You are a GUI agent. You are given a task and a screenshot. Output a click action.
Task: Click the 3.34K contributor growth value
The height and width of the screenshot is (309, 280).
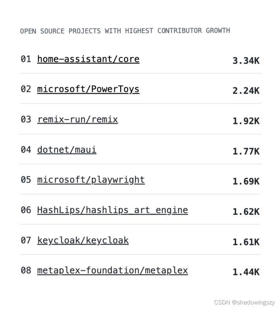(x=246, y=61)
